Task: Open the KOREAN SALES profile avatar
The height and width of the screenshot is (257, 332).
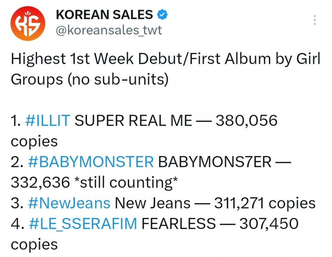Action: [28, 24]
